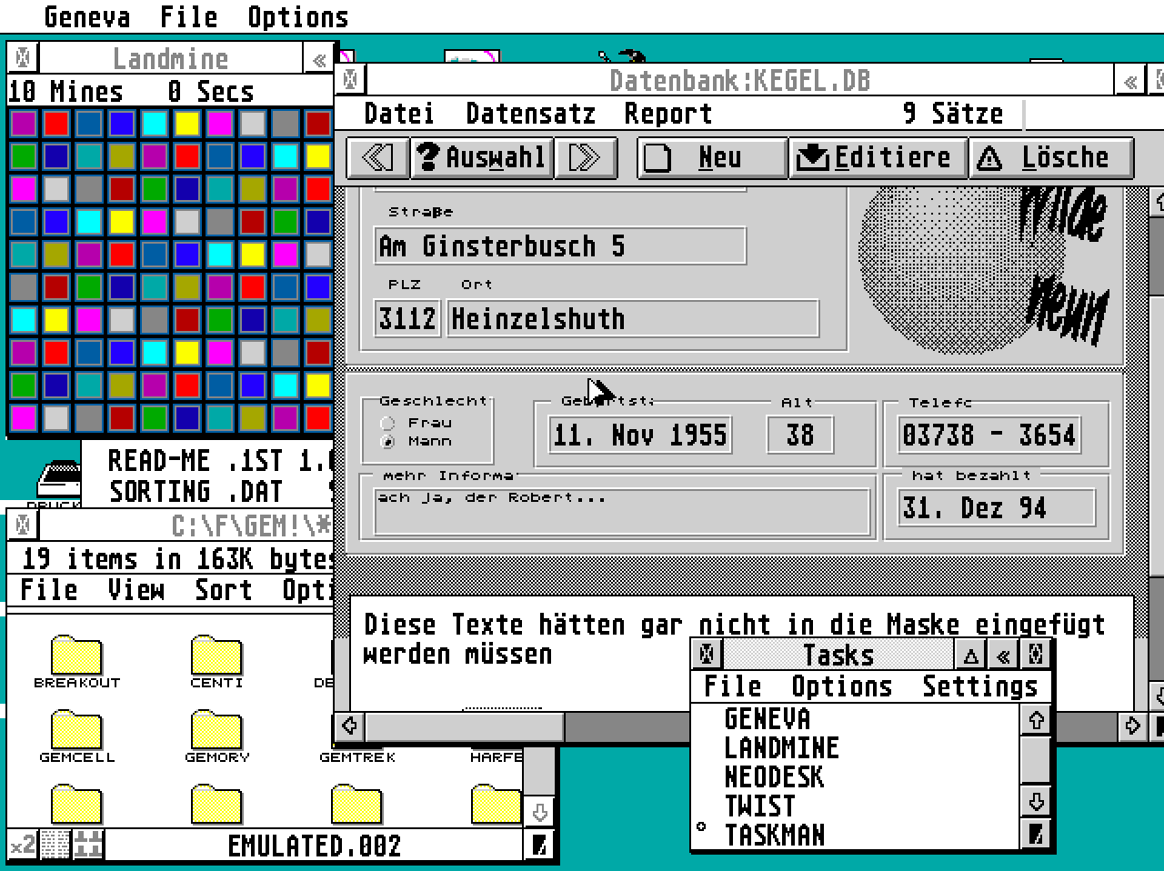
Task: Select the Frau radio button
Action: coord(388,423)
